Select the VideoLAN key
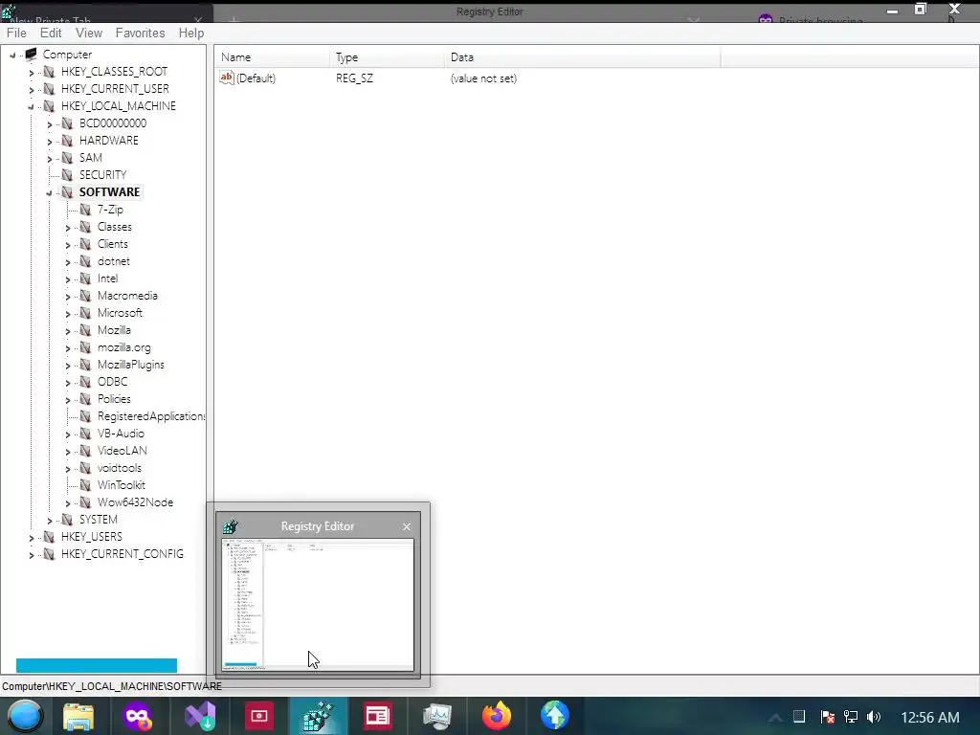 (122, 451)
